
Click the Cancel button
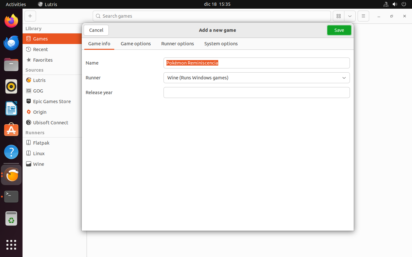tap(96, 30)
